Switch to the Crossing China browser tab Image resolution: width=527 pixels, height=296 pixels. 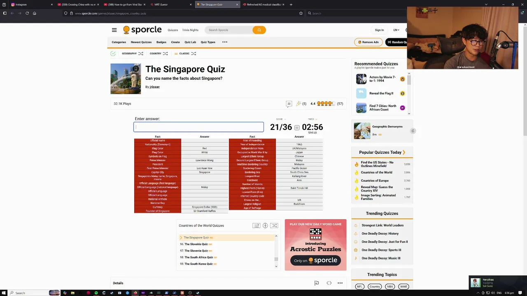[78, 5]
